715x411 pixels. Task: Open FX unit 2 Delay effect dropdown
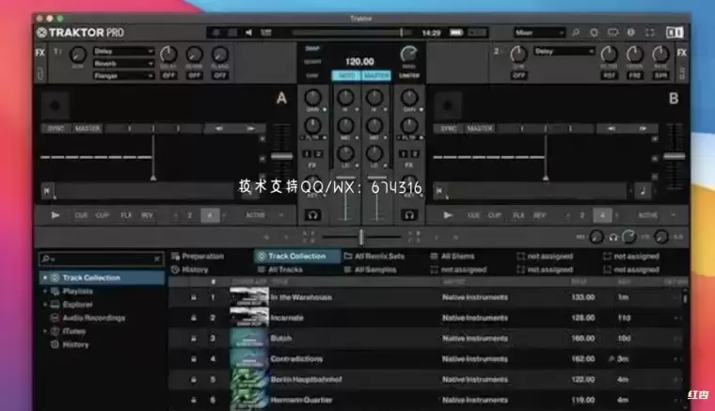pyautogui.click(x=564, y=51)
